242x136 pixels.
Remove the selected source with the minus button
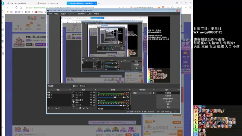click(x=77, y=108)
